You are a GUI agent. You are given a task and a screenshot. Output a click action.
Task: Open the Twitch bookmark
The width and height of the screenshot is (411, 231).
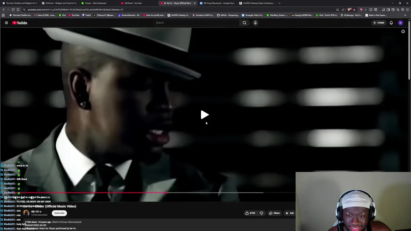click(x=86, y=15)
